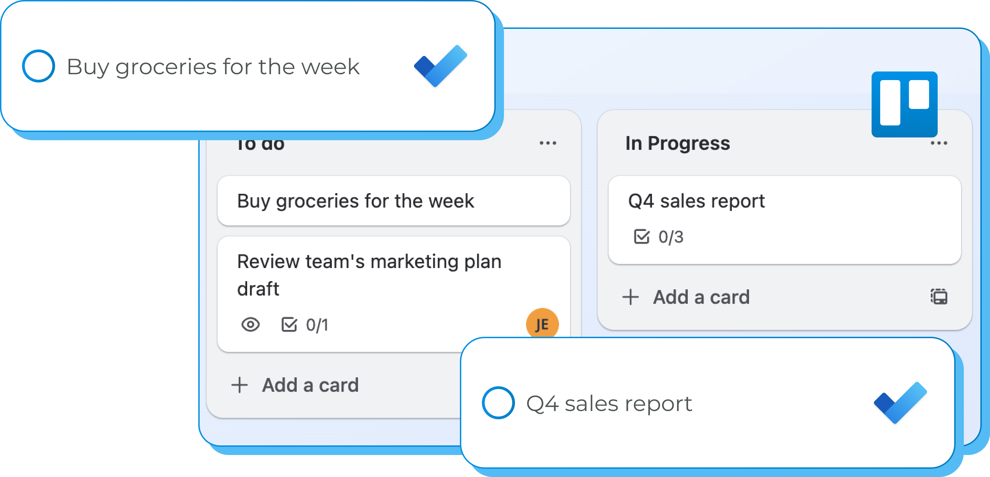This screenshot has height=477, width=990.
Task: Click the checklist 0/3 badge on the Q4 sales report card
Action: [658, 237]
